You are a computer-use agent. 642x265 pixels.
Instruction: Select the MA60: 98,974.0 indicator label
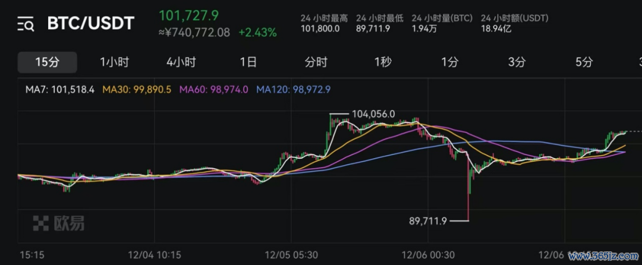[214, 89]
